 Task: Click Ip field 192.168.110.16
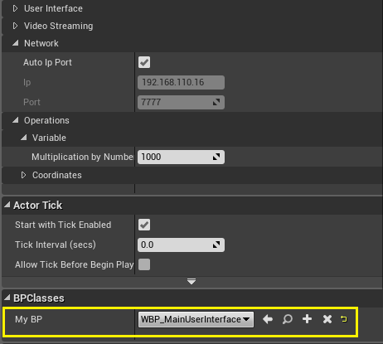click(x=181, y=82)
